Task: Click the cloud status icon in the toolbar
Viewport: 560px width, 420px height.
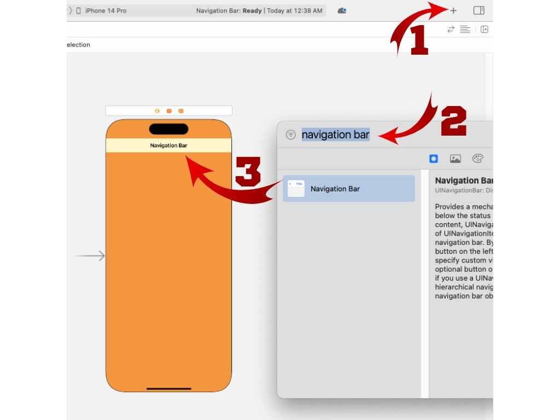Action: 342,10
